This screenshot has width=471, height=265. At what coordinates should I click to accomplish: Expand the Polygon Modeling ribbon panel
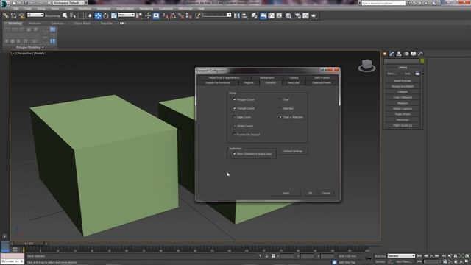pos(30,47)
